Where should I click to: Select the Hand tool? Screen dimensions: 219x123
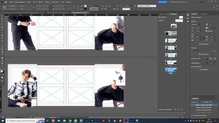pos(2,63)
